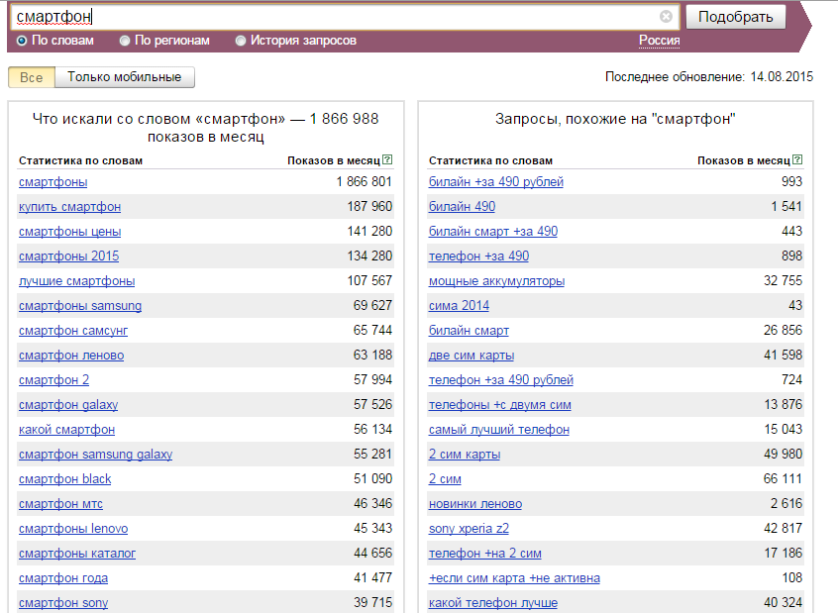Open the 'билайн +за 490 рублей' link
Viewport: 838px width, 613px height.
496,182
